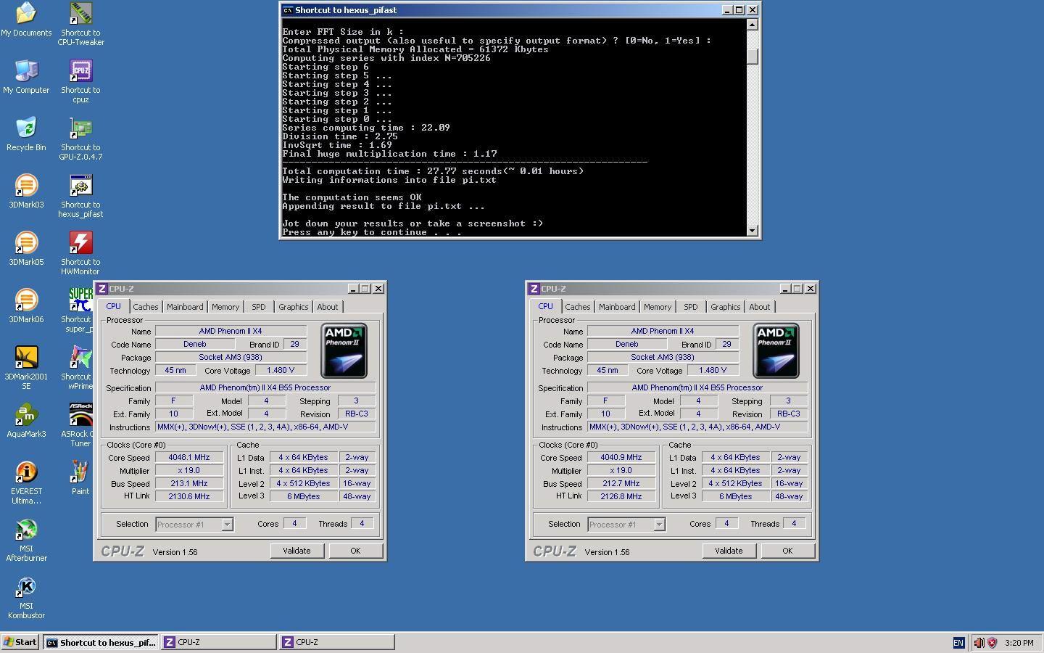Click AMD Phenom II logo in right CPU-Z
The image size is (1044, 653).
(x=776, y=350)
